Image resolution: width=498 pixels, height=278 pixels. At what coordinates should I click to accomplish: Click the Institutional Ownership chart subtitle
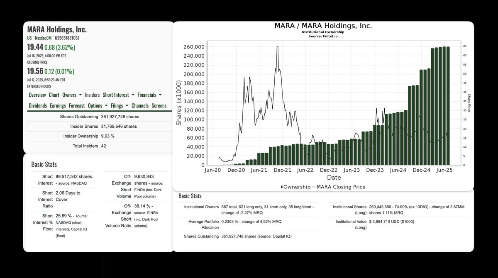tap(323, 32)
